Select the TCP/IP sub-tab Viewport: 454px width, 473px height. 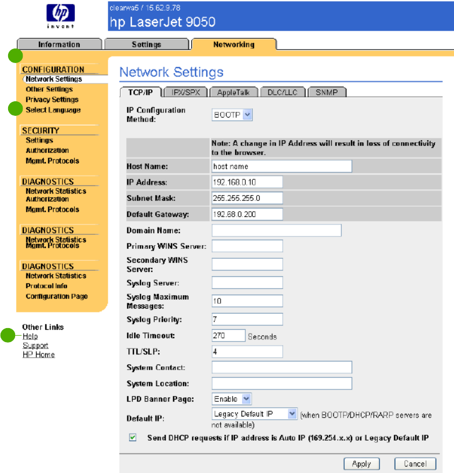click(141, 92)
